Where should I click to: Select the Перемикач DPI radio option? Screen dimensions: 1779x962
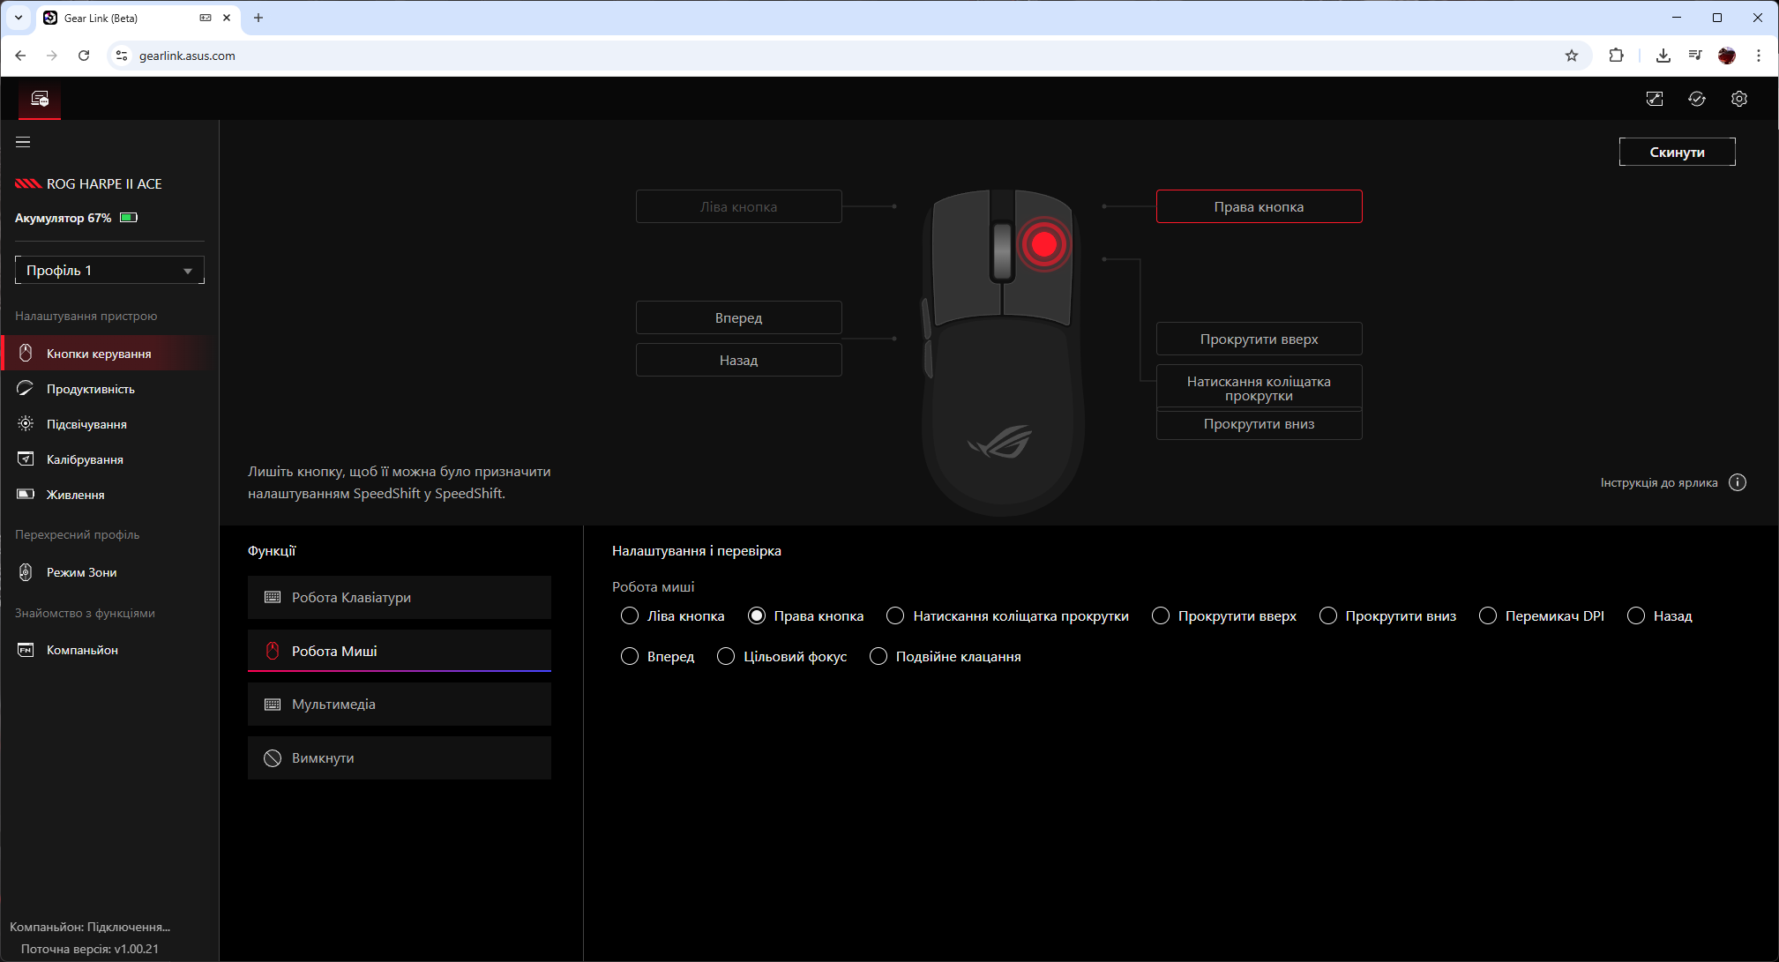click(x=1488, y=616)
